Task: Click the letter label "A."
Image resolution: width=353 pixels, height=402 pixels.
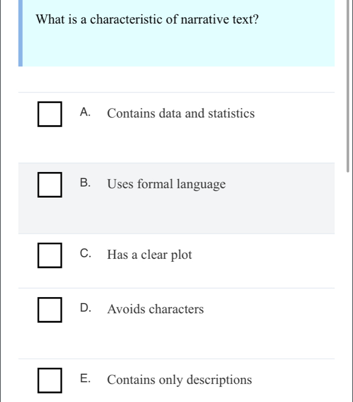Action: point(86,113)
